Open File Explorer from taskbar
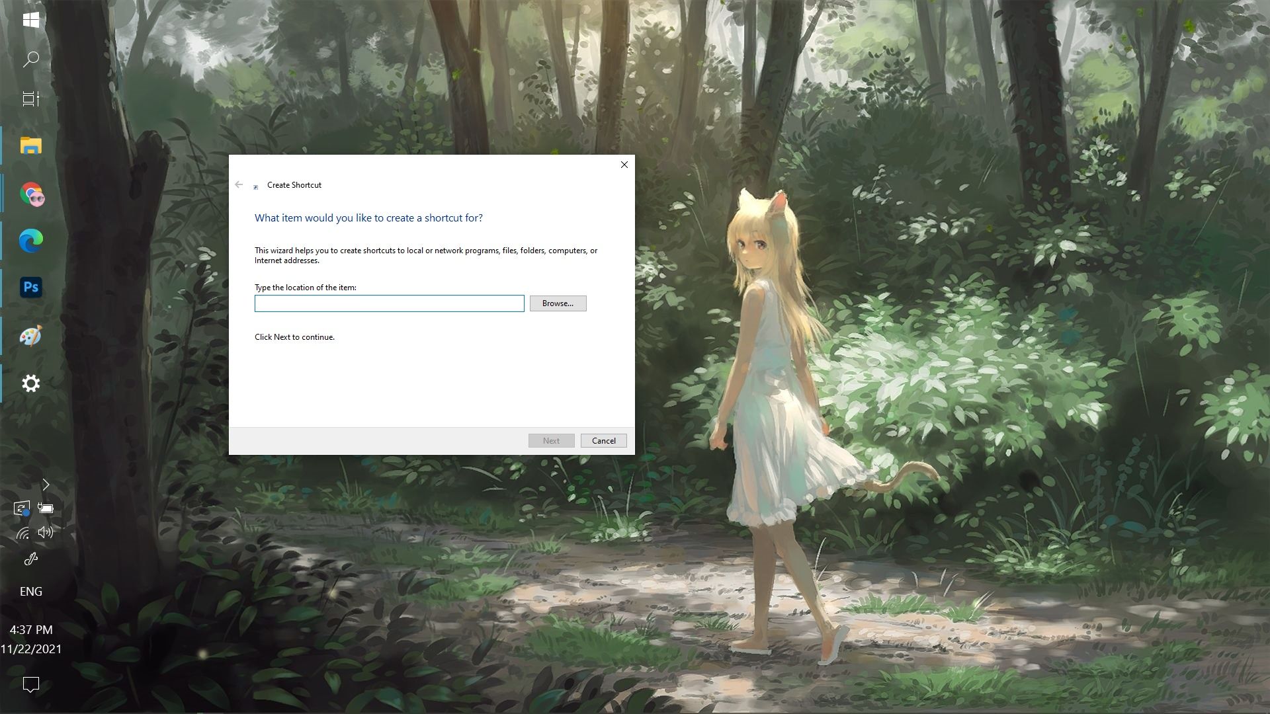 31,145
